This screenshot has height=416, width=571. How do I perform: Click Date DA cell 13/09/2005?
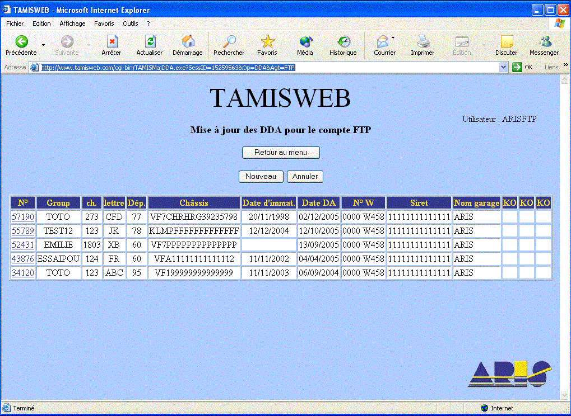click(x=319, y=245)
